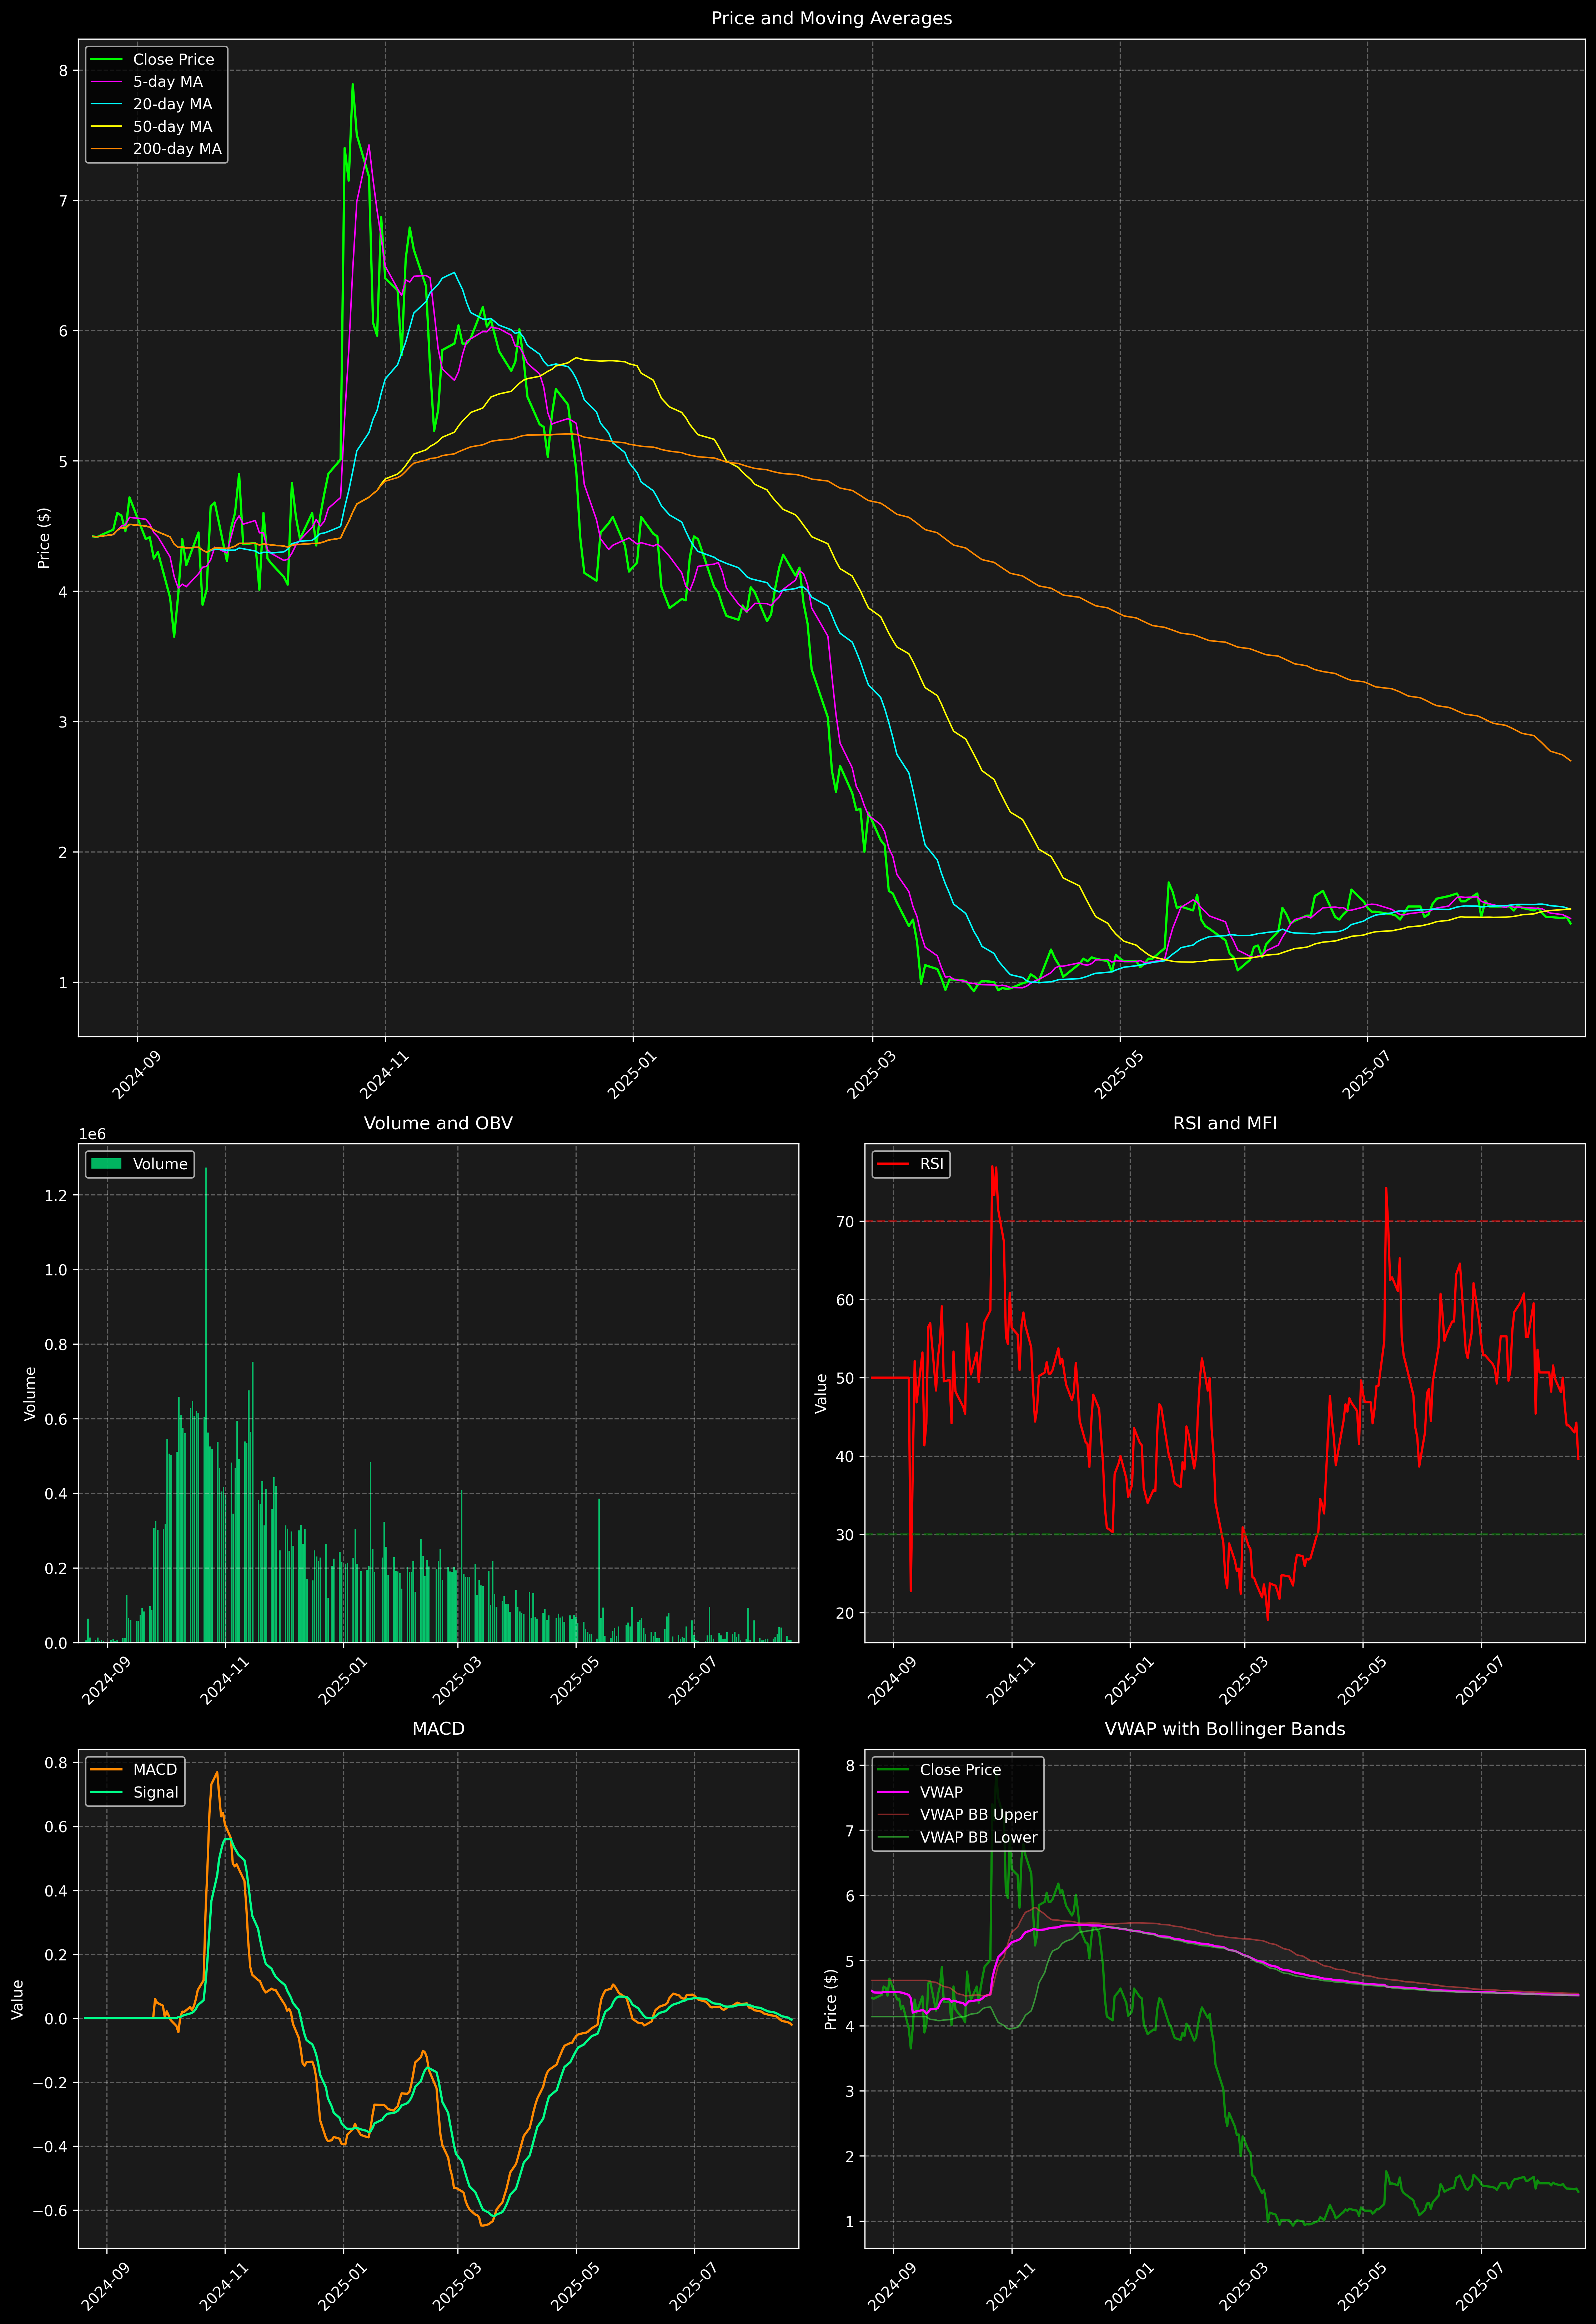Click the Price ($) axis label on the main chart
This screenshot has width=1596, height=2324.
coord(44,538)
